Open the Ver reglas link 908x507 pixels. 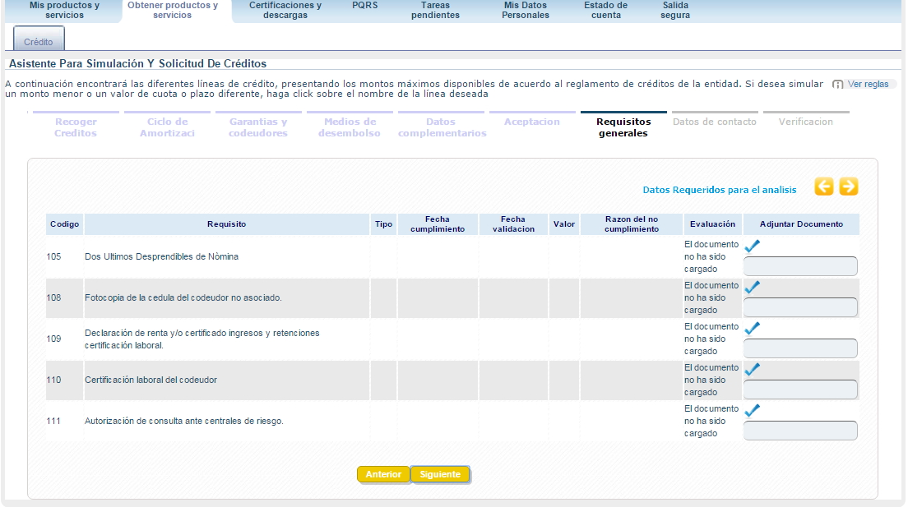868,84
